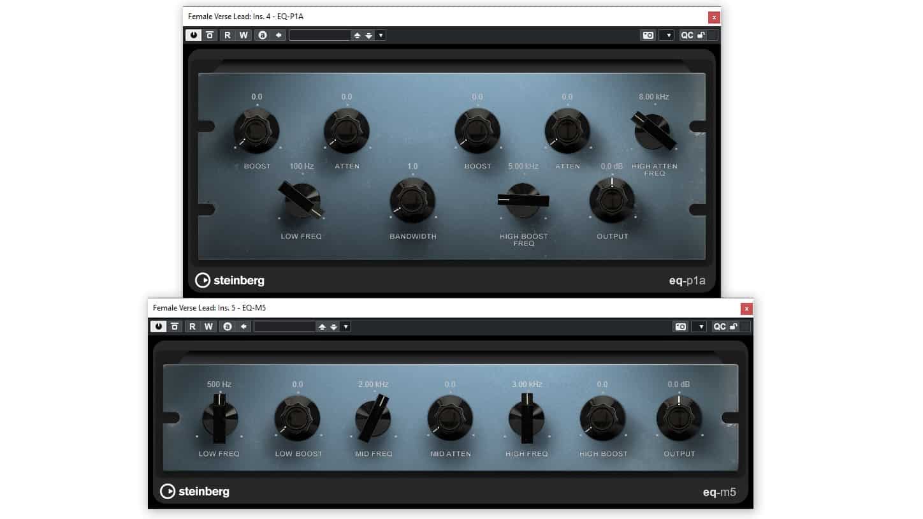The image size is (923, 519).
Task: Click the low-frequency ATTEN knob in EQ-P1A
Action: [x=346, y=131]
